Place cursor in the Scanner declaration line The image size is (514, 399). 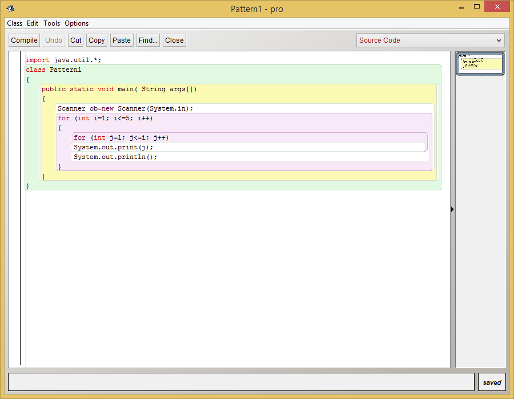click(x=114, y=108)
